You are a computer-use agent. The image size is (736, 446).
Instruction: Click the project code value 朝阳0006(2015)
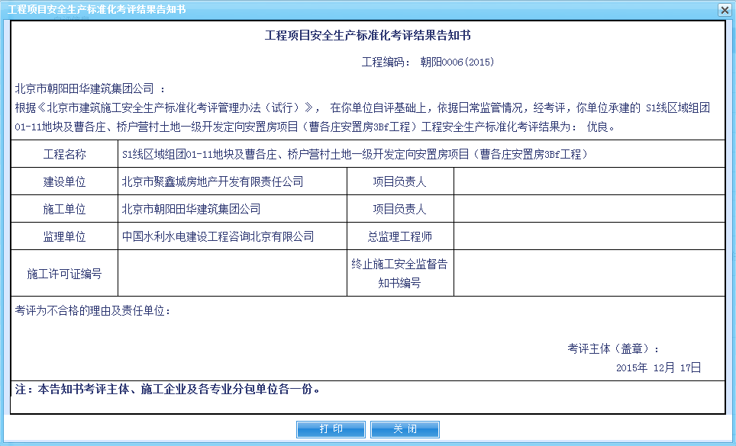[x=457, y=62]
